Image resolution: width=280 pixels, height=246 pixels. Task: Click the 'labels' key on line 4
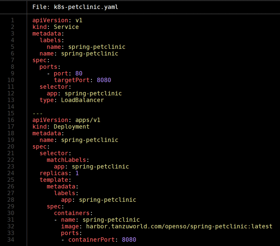coord(50,40)
